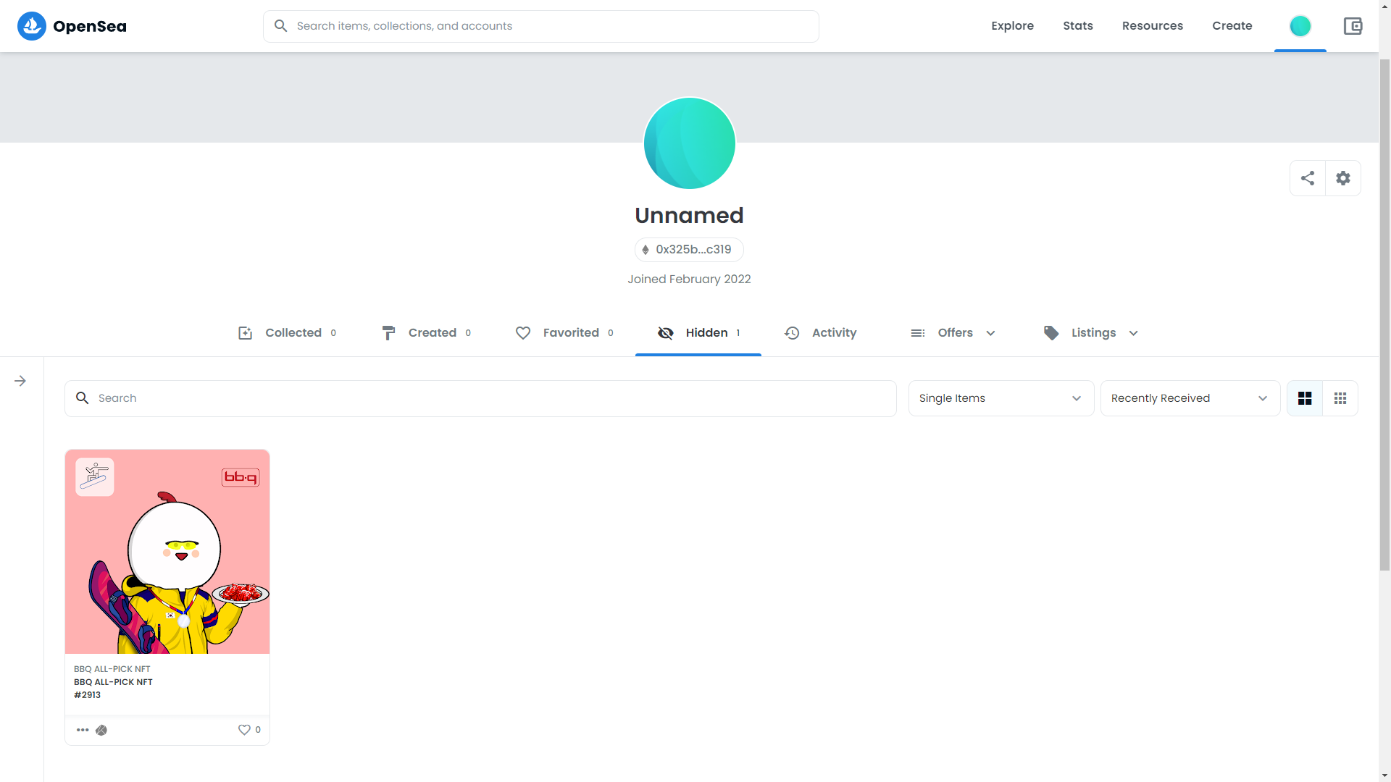Switch to the small grid view
Screen dimensions: 1391x782
coord(1340,398)
